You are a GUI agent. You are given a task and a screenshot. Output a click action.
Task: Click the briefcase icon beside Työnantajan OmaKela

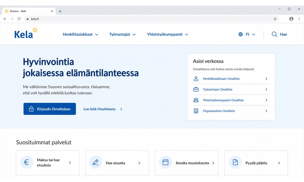[x=196, y=89]
